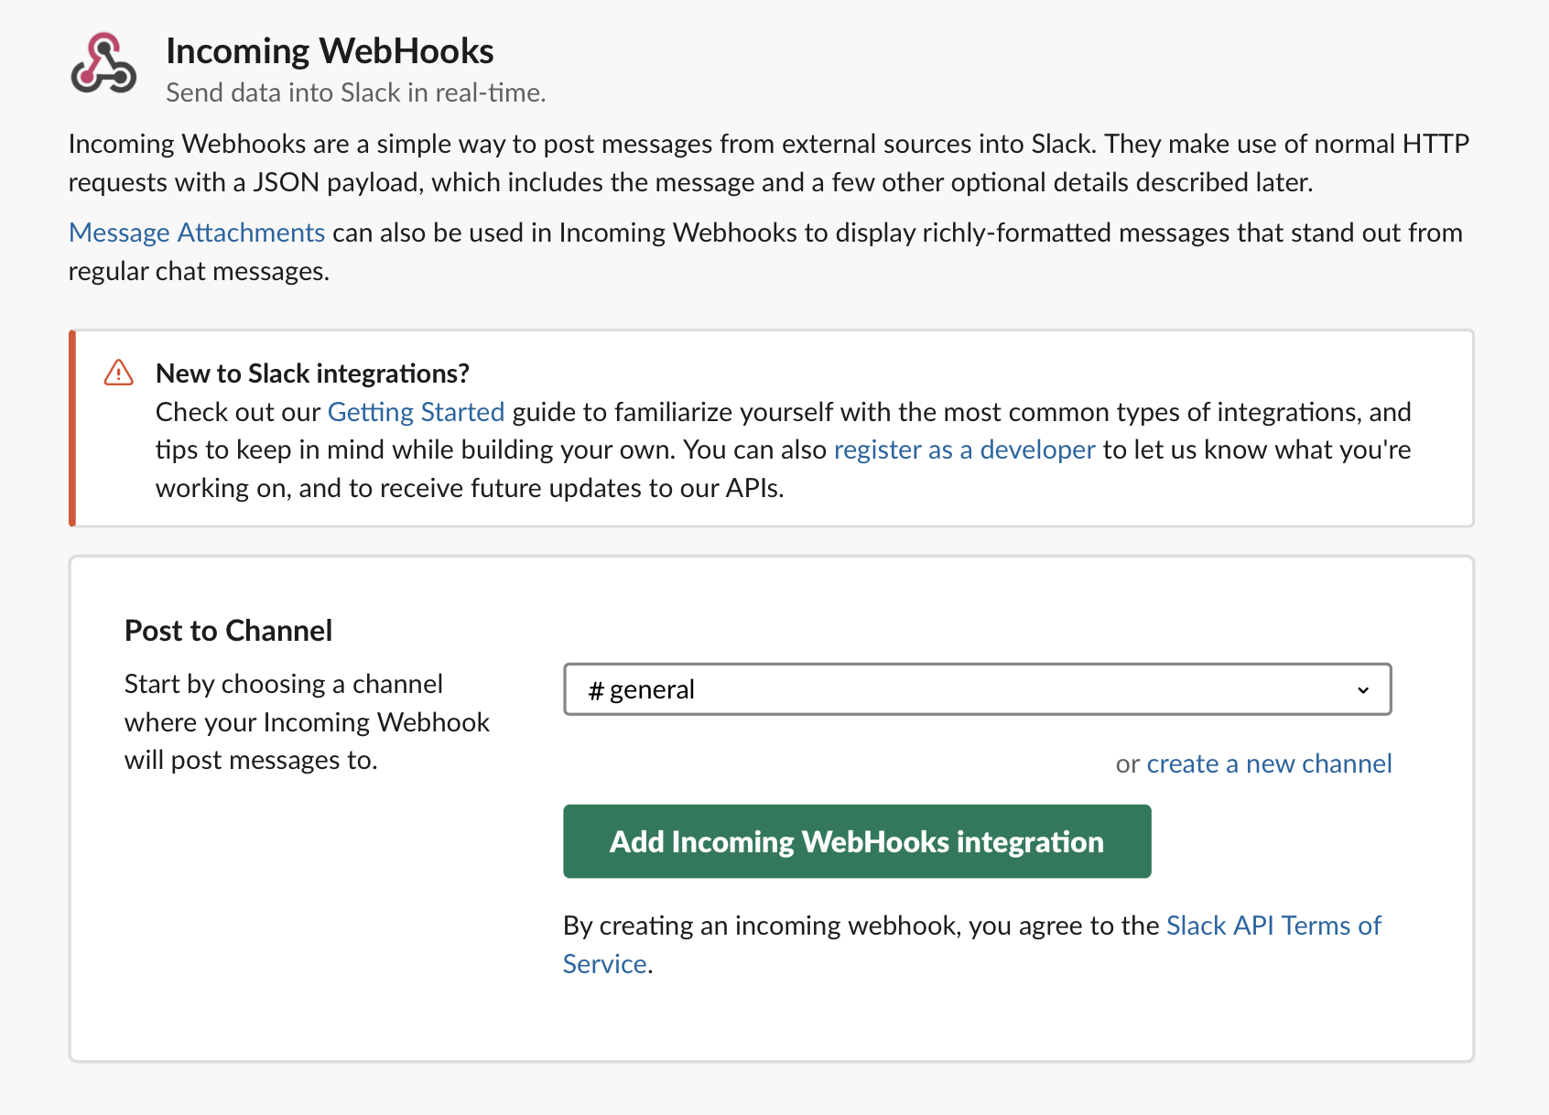Click create a new channel link
This screenshot has height=1115, width=1549.
point(1269,763)
